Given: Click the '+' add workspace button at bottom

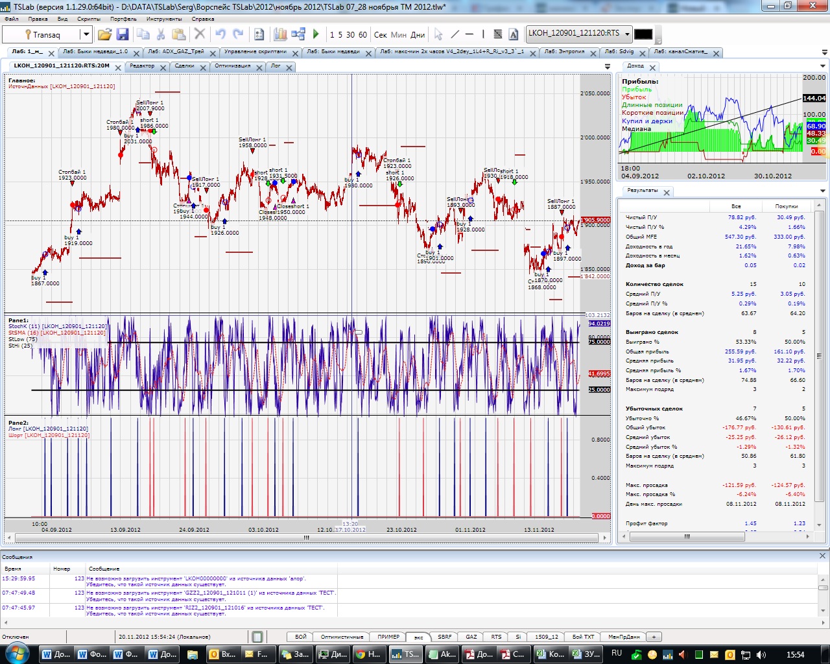Looking at the screenshot, I should 654,637.
